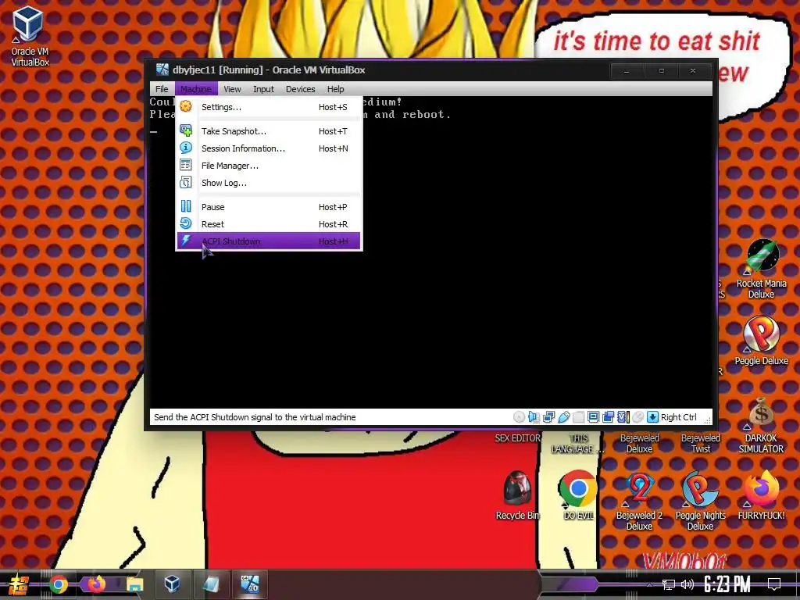Select the Bejeweled Twist desktop label
Image resolution: width=800 pixels, height=600 pixels.
point(701,444)
